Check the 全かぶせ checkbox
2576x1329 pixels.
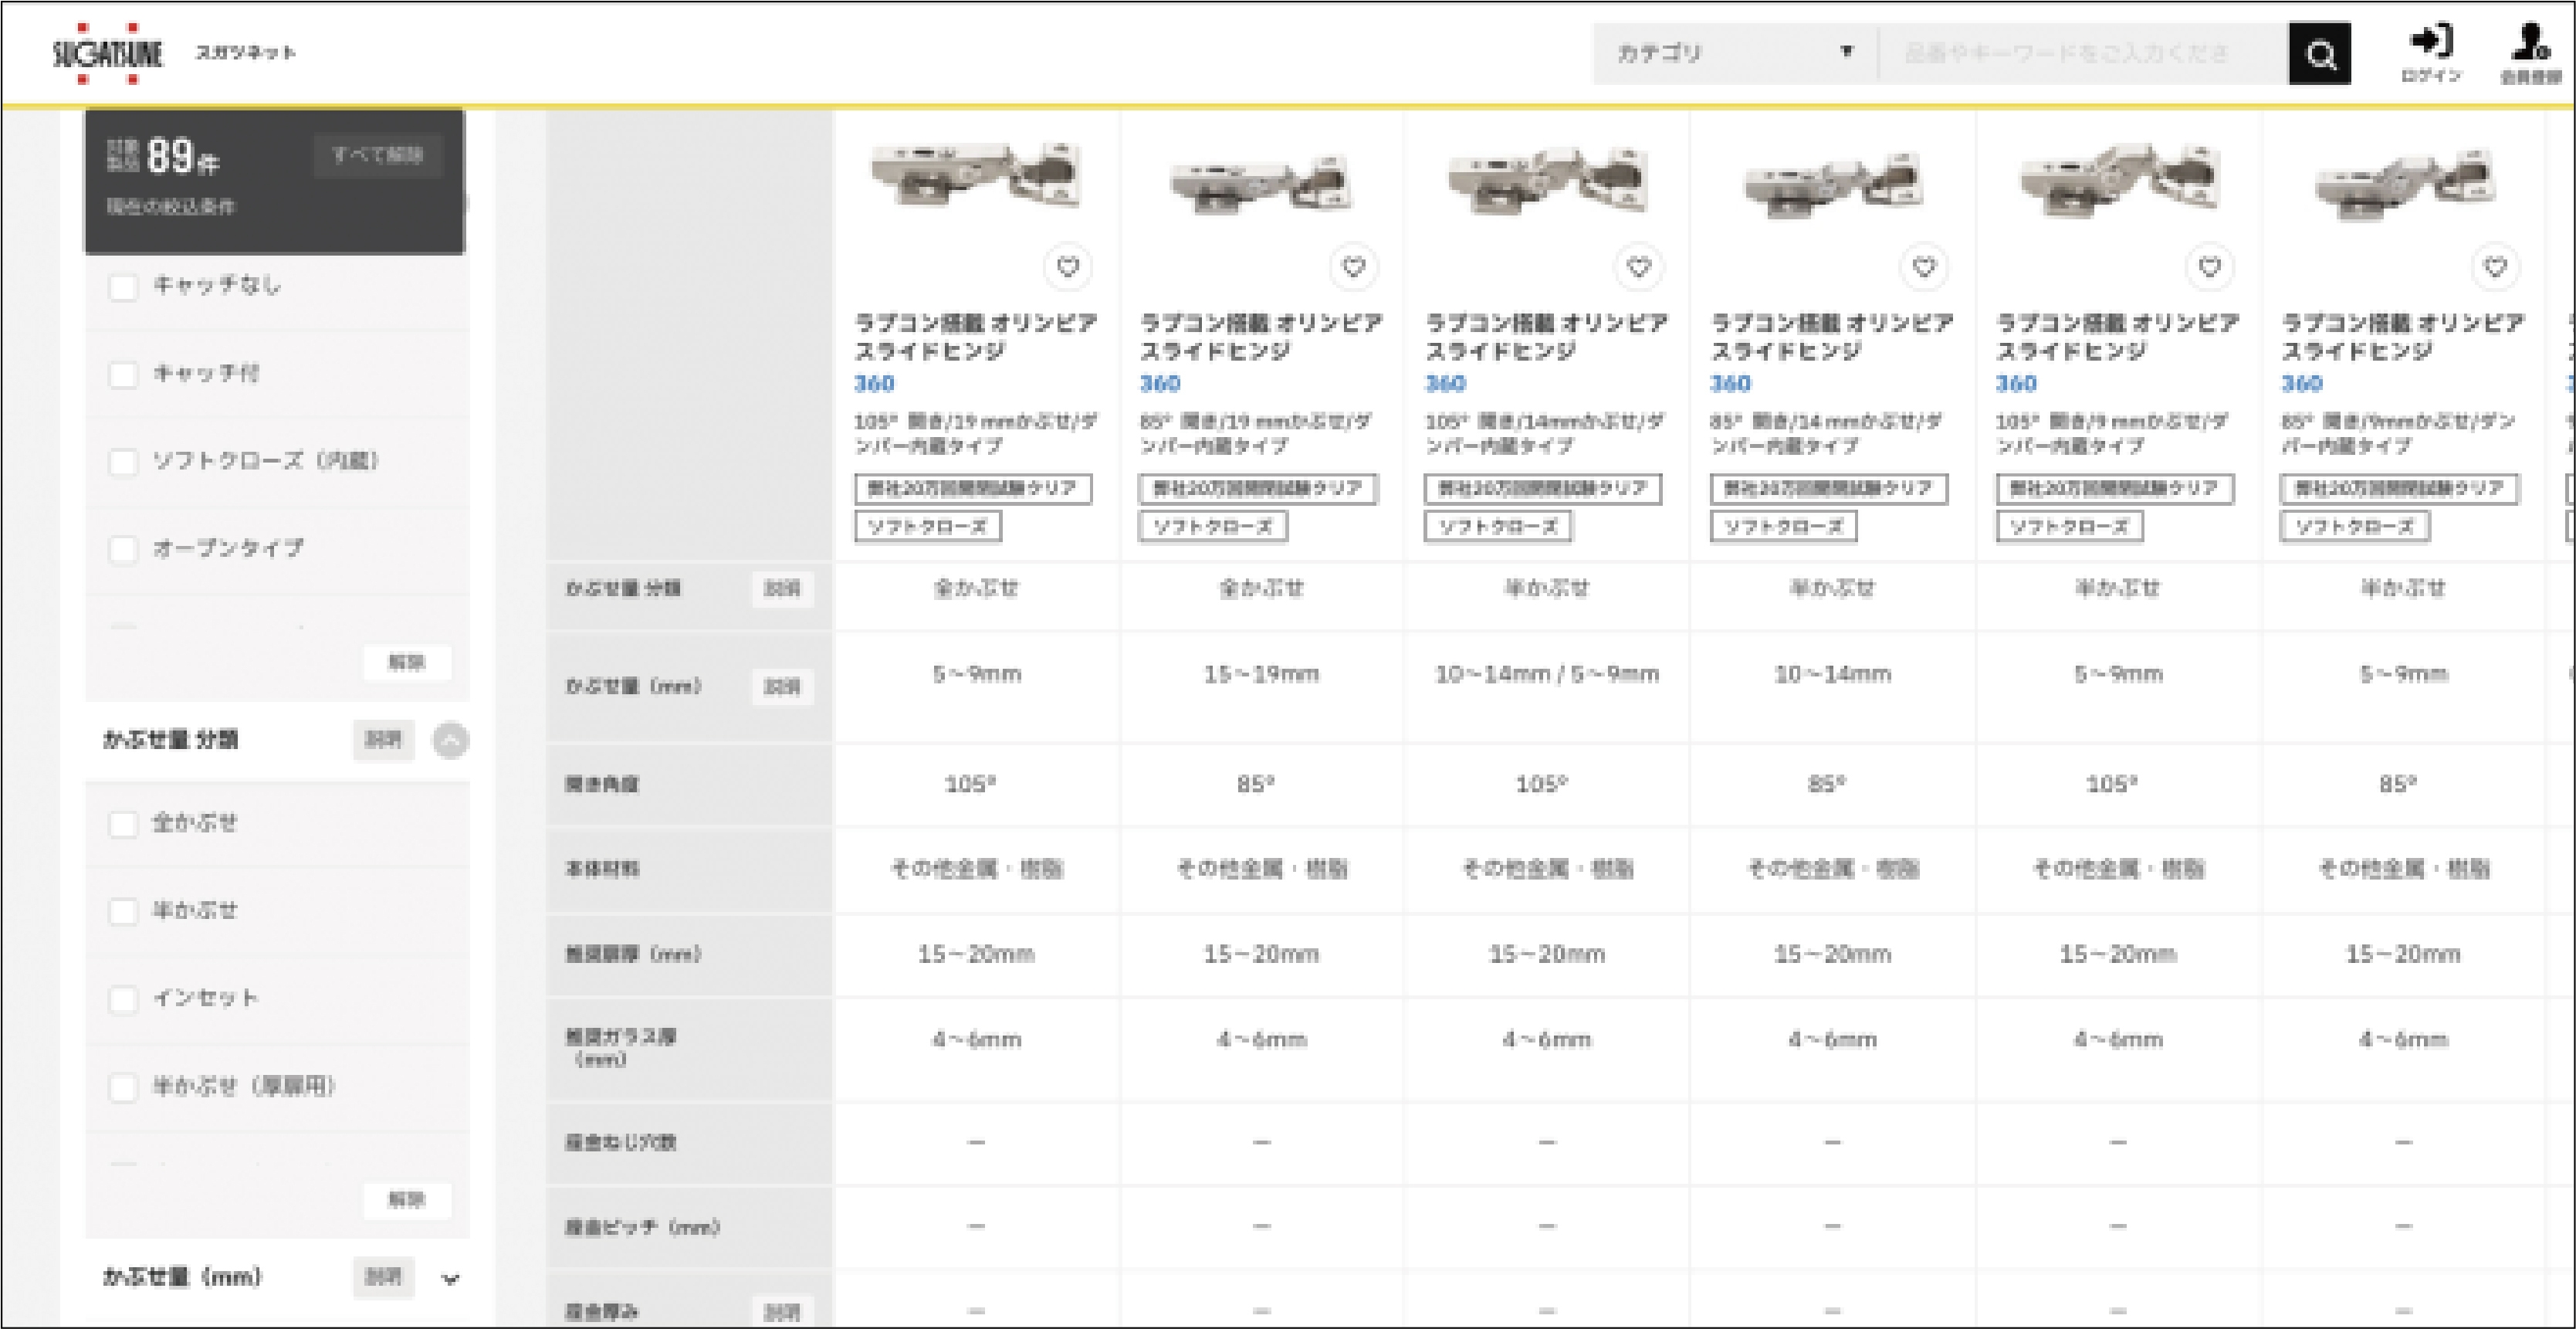pyautogui.click(x=123, y=824)
